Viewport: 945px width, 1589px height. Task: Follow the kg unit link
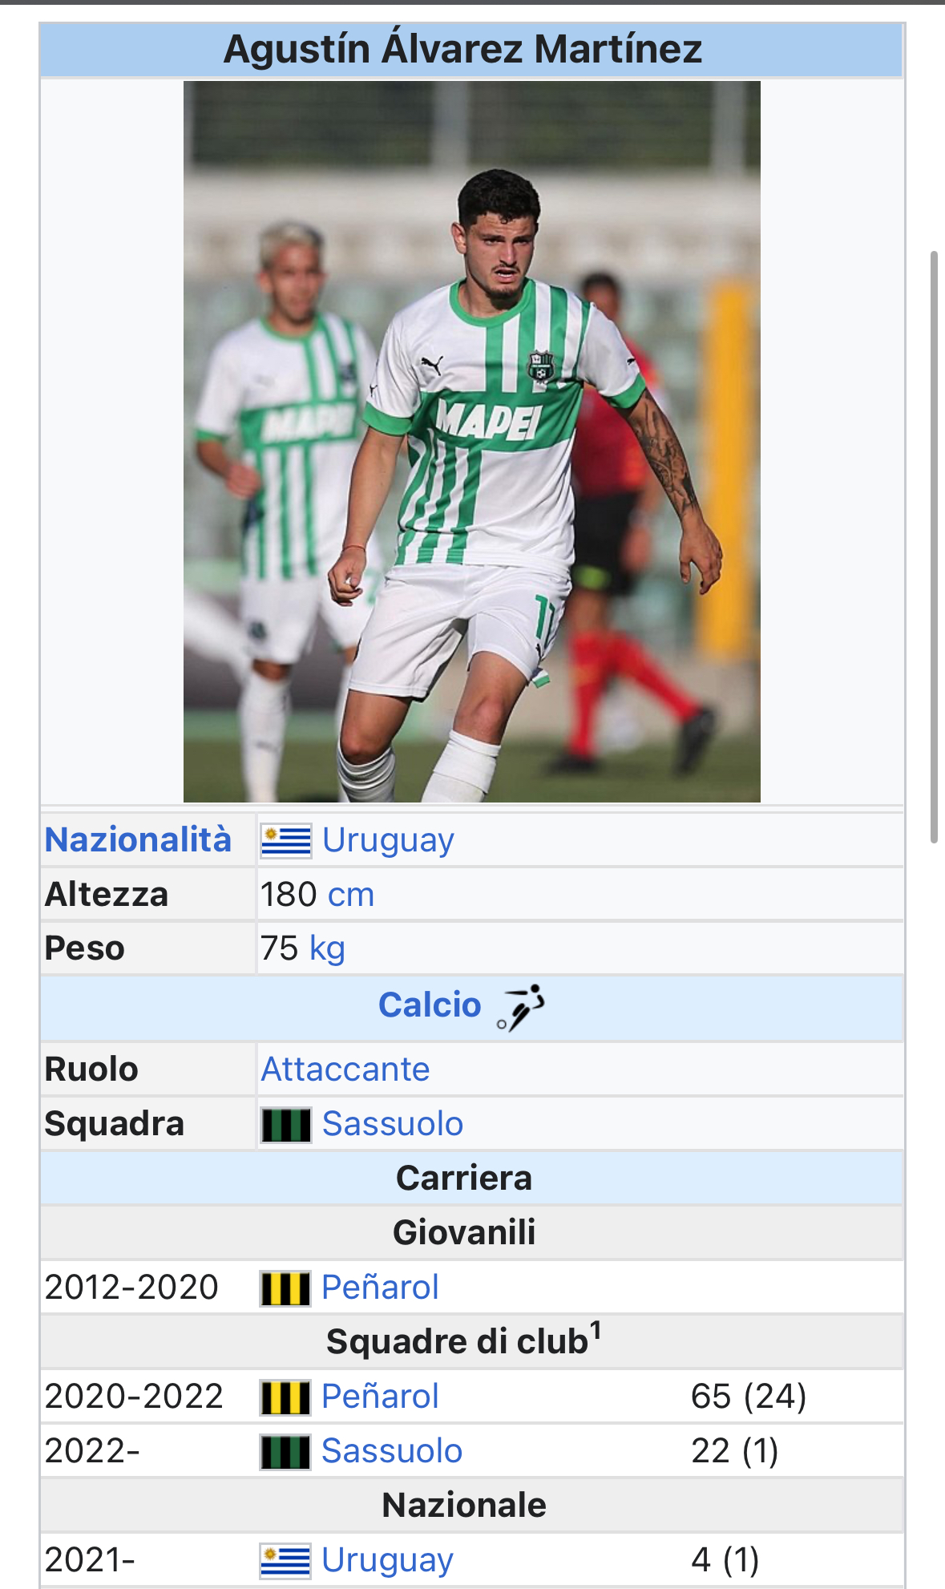point(327,948)
